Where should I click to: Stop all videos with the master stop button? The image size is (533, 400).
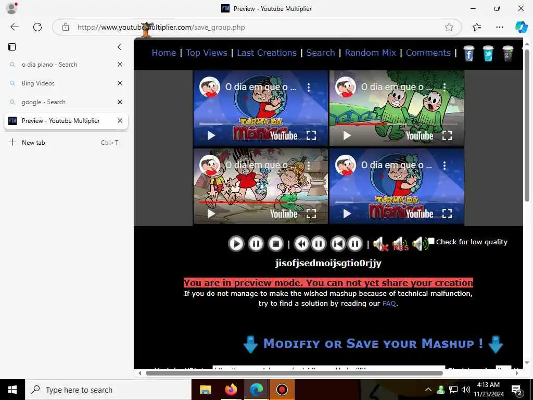[x=276, y=244]
